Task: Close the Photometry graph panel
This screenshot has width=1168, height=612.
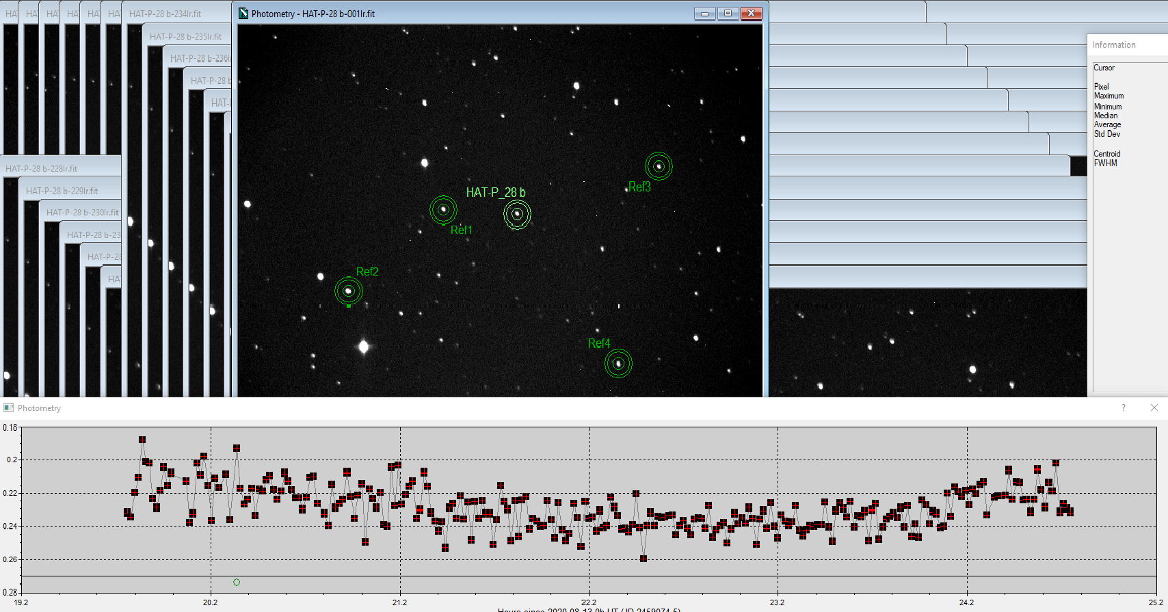Action: 1154,408
